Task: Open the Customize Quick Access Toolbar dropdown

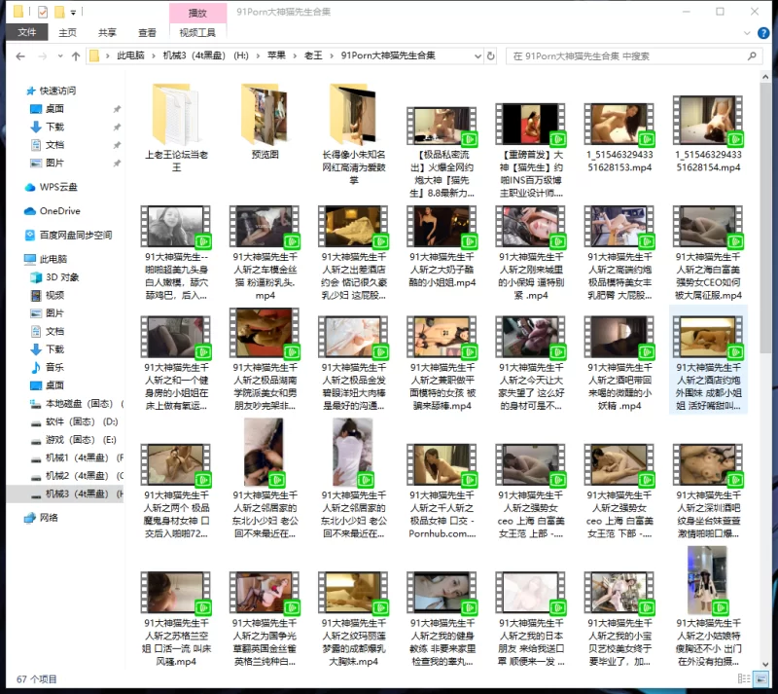Action: coord(73,13)
